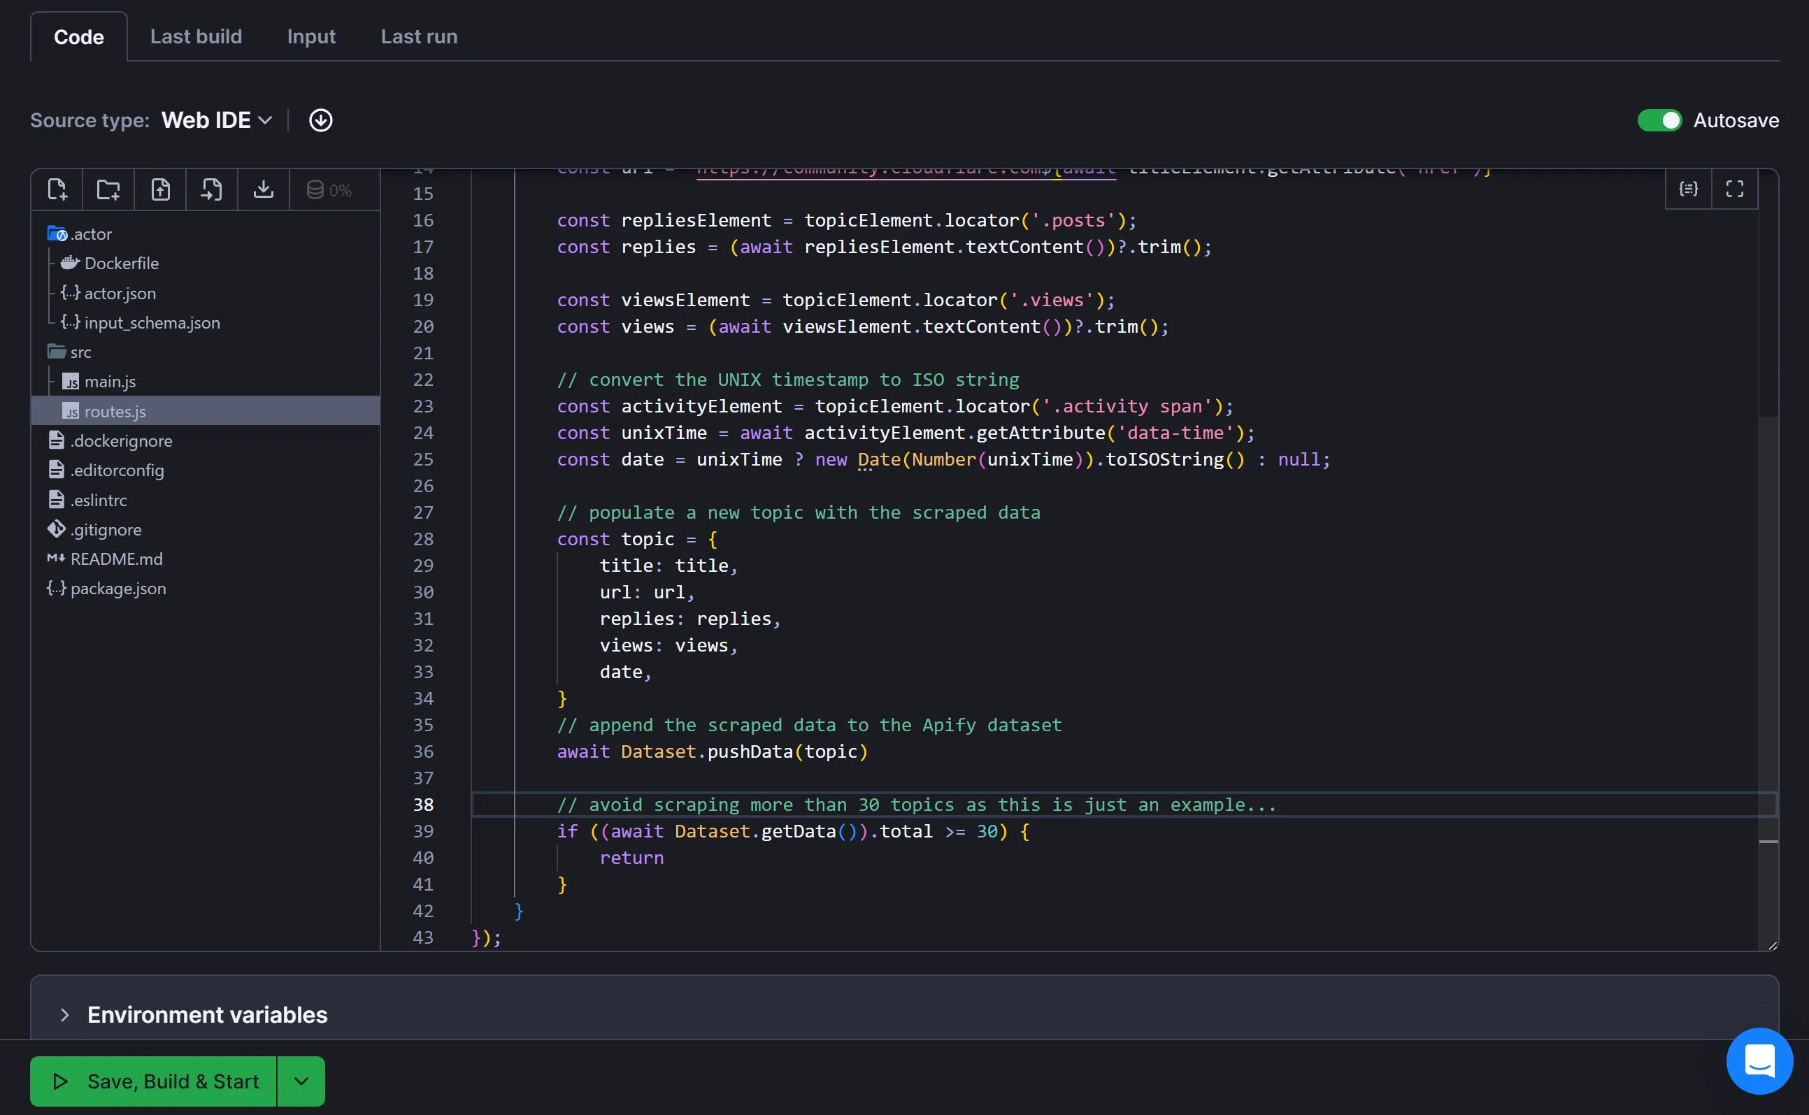1809x1115 pixels.
Task: Click the 'if ((await Dataset.getData()).total' line
Action: pyautogui.click(x=793, y=831)
